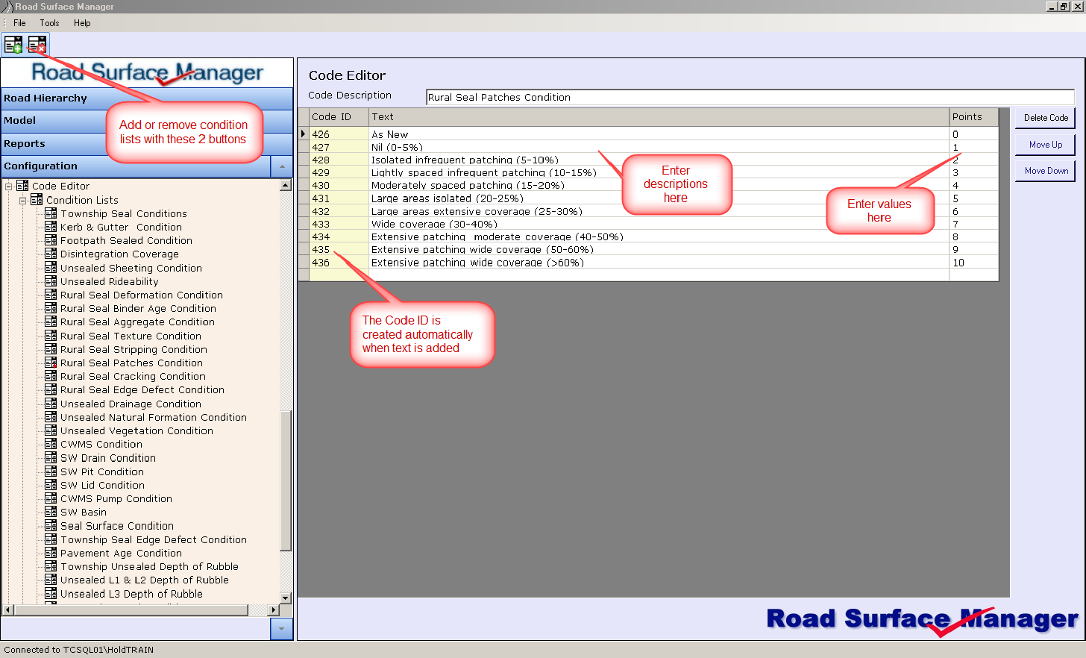Click the add condition list toolbar icon
1086x658 pixels.
tap(13, 45)
